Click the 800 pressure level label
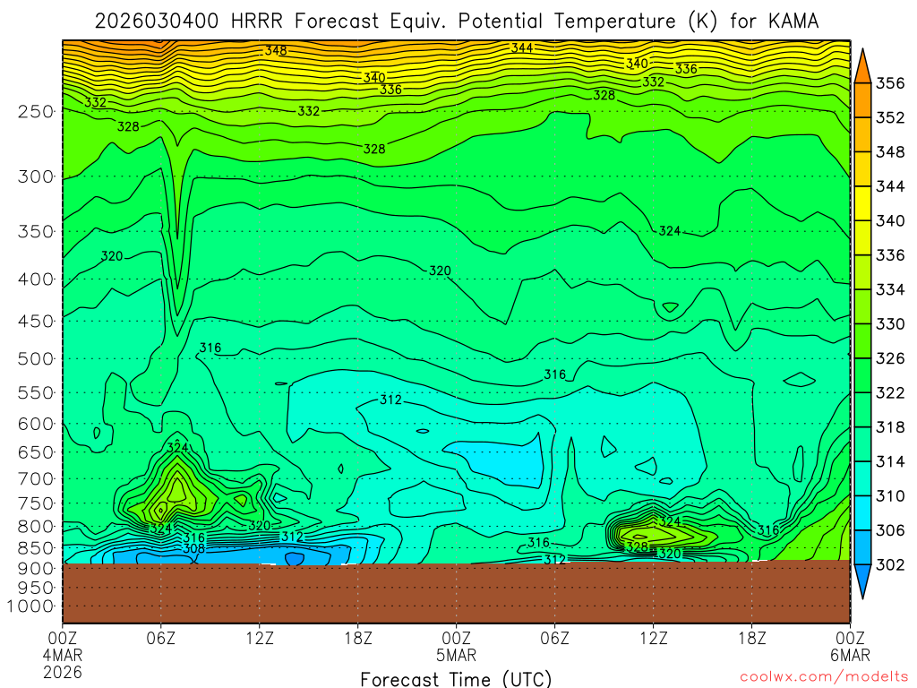The width and height of the screenshot is (917, 688). [x=36, y=526]
